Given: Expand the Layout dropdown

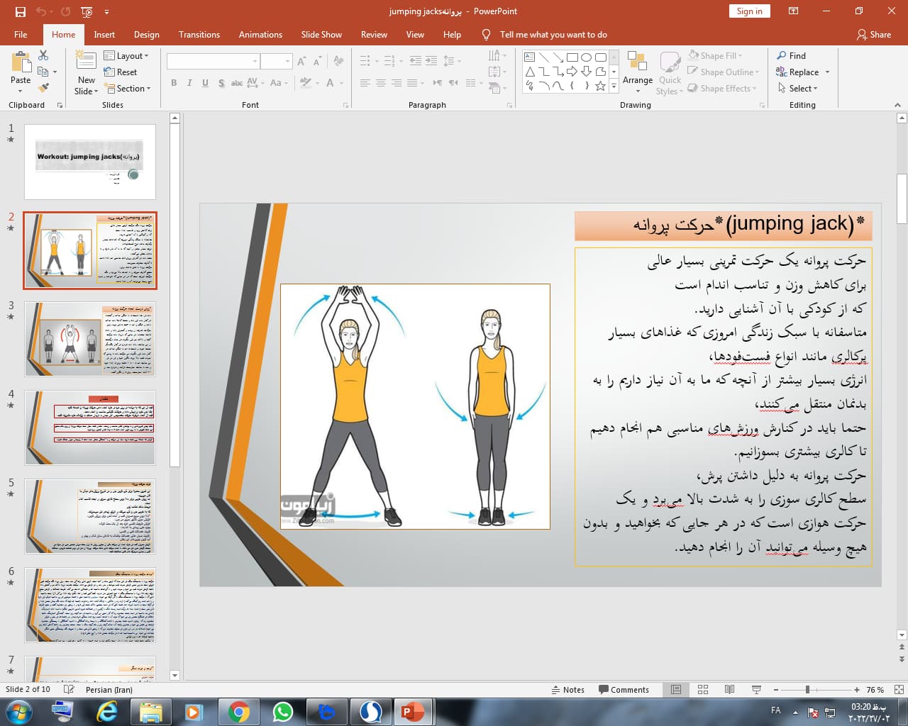Looking at the screenshot, I should [x=127, y=56].
